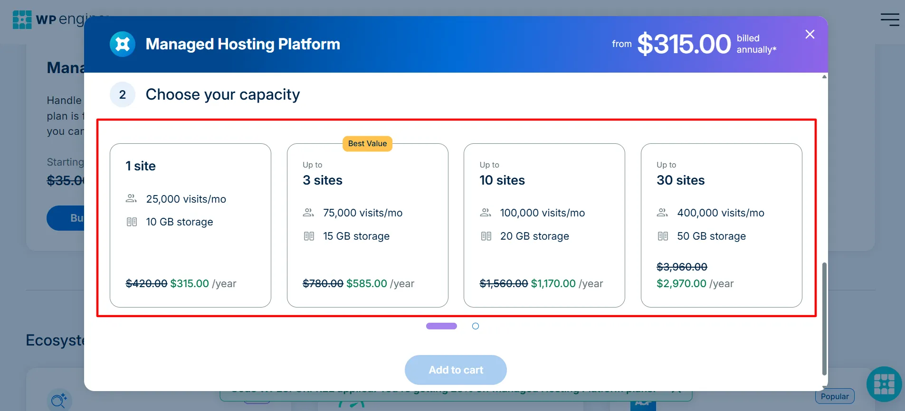Click the storage icon beside 50 GB storage

click(x=663, y=236)
